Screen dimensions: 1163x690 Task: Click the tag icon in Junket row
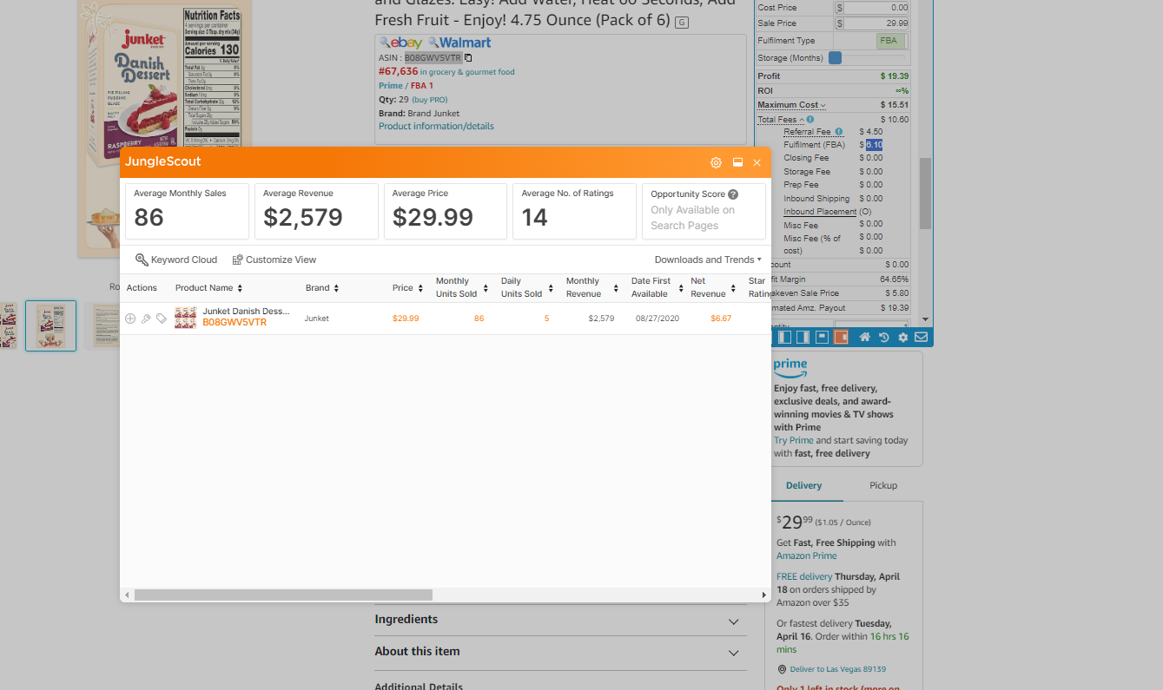pyautogui.click(x=161, y=319)
